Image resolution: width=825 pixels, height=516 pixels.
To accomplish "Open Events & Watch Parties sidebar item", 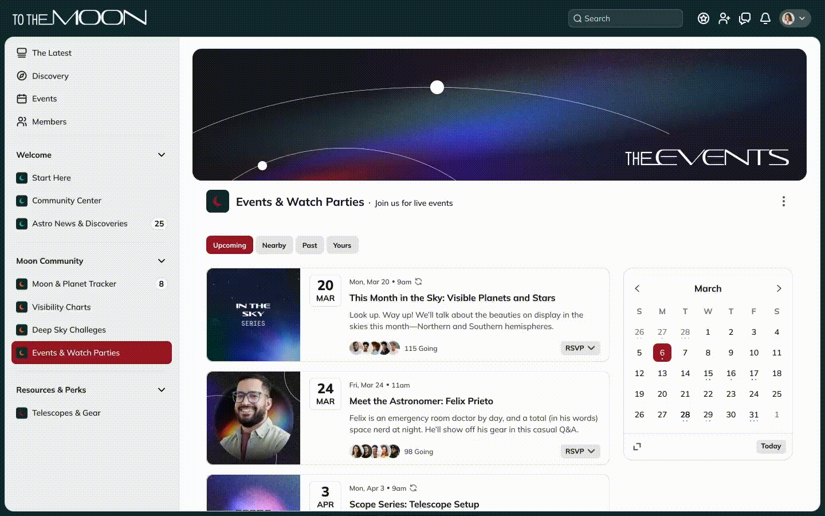I will (x=92, y=353).
